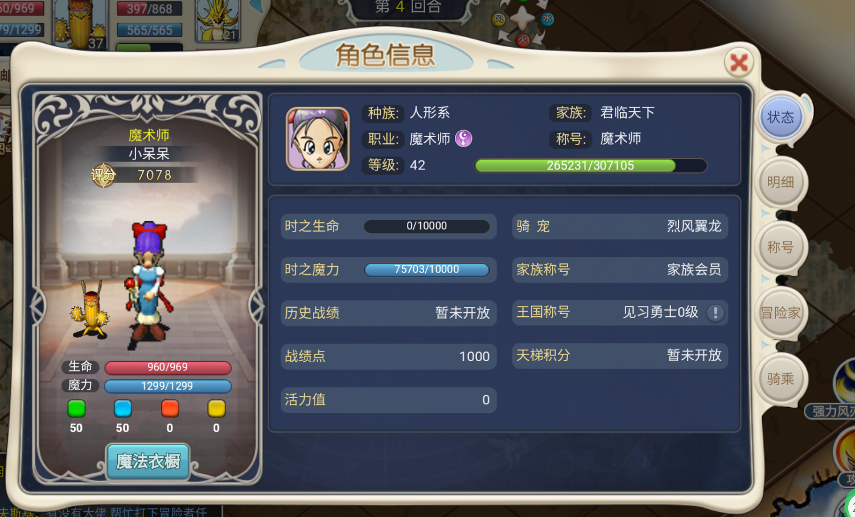Click the exclamation info icon next to 见习勇士0级
The width and height of the screenshot is (855, 517).
tap(716, 313)
